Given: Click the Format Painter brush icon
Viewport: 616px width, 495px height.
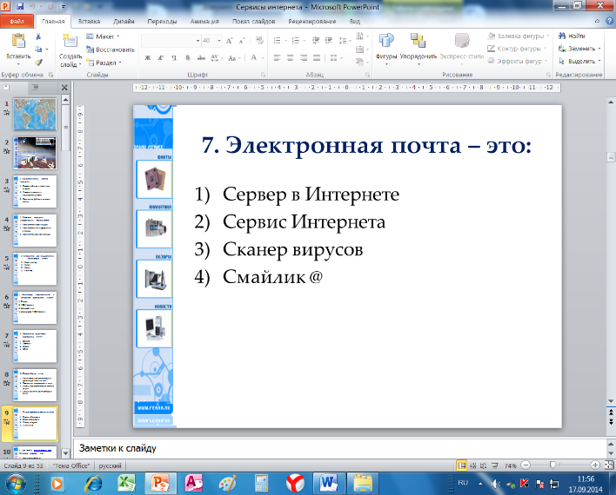Looking at the screenshot, I should point(38,63).
